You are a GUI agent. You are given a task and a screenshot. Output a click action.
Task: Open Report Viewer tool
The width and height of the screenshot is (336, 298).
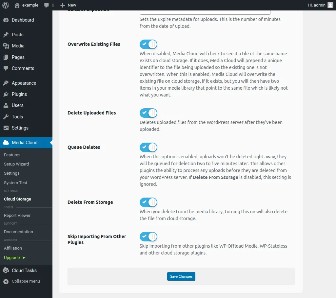(x=17, y=216)
